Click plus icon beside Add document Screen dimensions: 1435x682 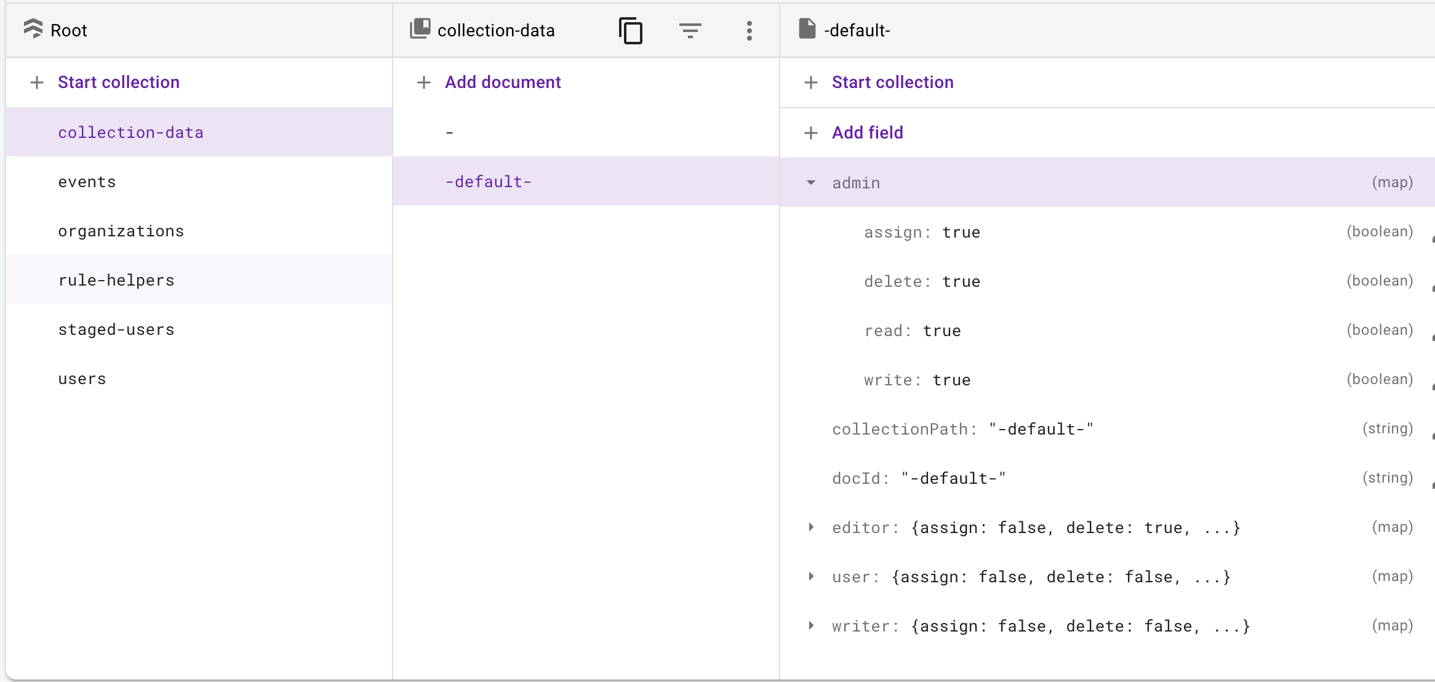(424, 82)
